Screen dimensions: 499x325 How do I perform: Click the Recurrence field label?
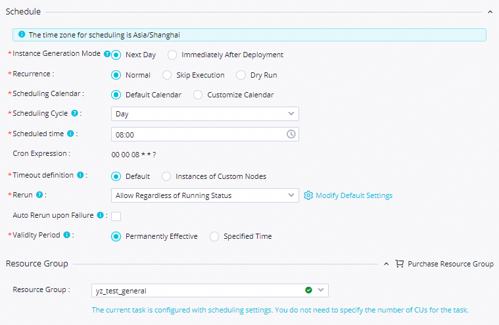click(33, 74)
